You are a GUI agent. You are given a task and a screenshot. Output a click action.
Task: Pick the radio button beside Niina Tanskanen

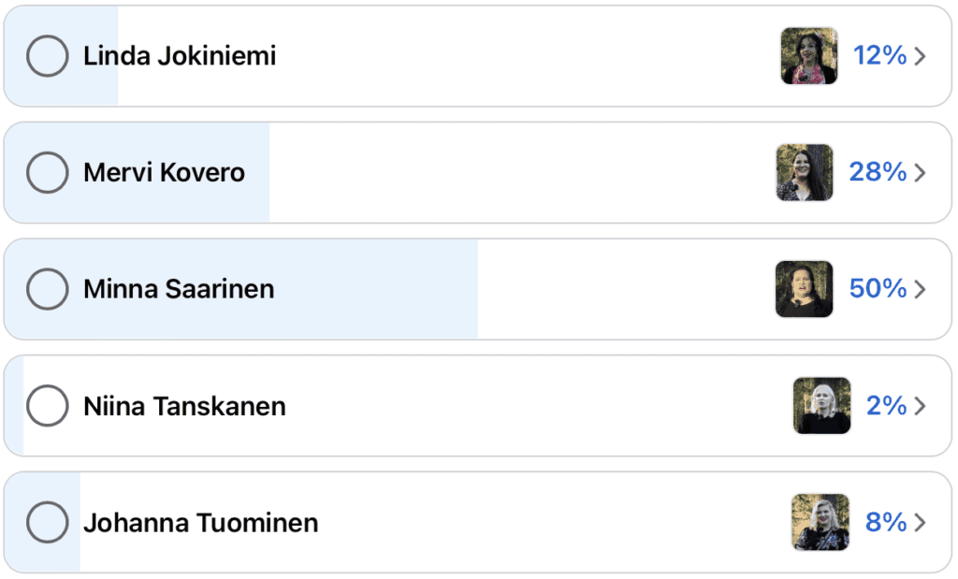[x=47, y=406]
